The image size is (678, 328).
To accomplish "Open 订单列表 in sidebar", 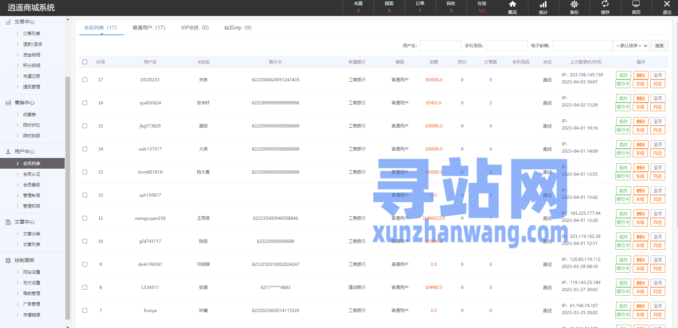I will point(32,33).
